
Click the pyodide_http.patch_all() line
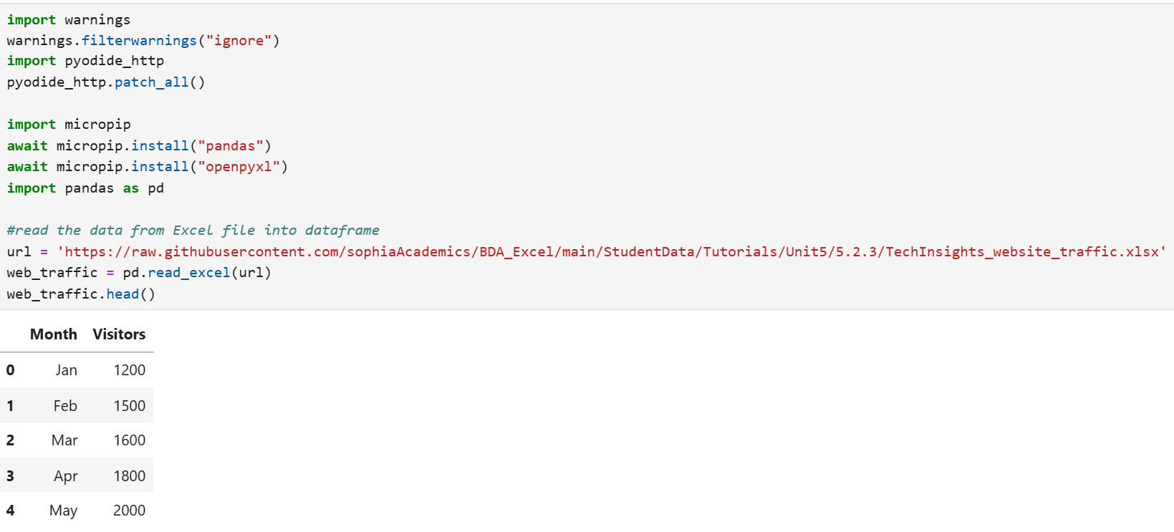(105, 82)
